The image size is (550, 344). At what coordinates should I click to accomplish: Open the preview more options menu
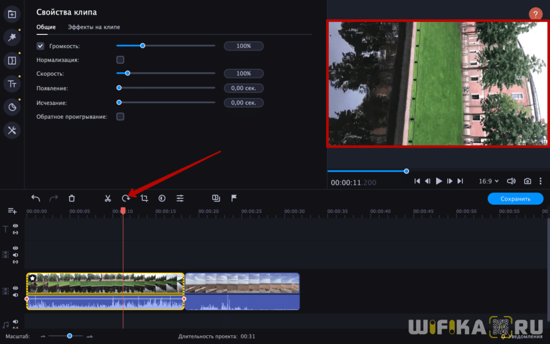pyautogui.click(x=541, y=182)
